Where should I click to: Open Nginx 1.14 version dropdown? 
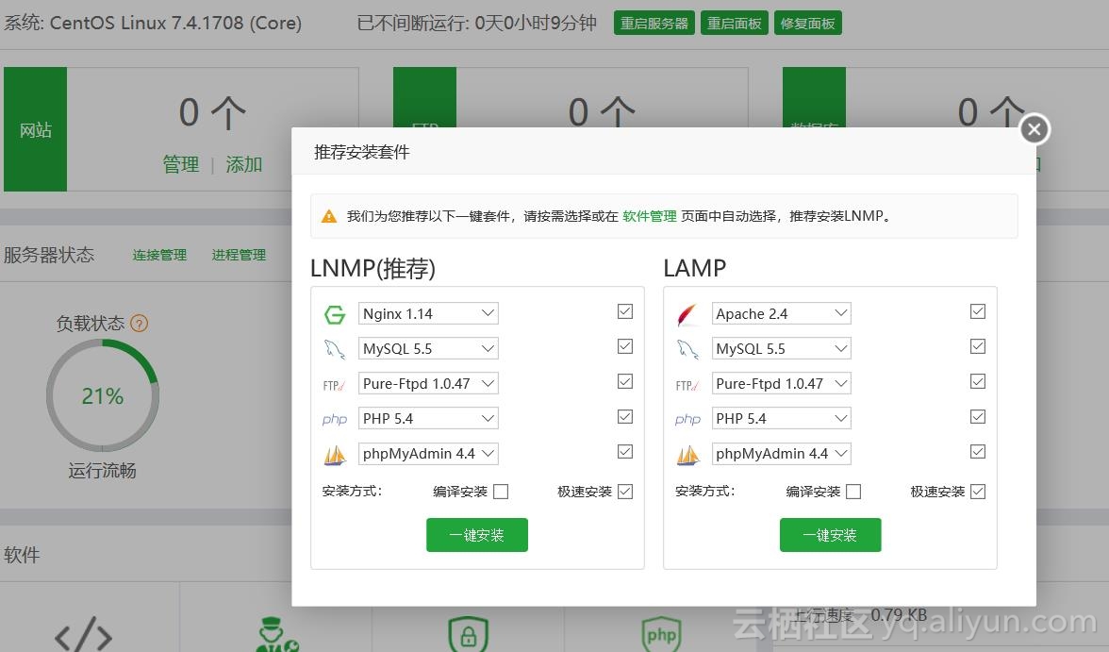(428, 313)
